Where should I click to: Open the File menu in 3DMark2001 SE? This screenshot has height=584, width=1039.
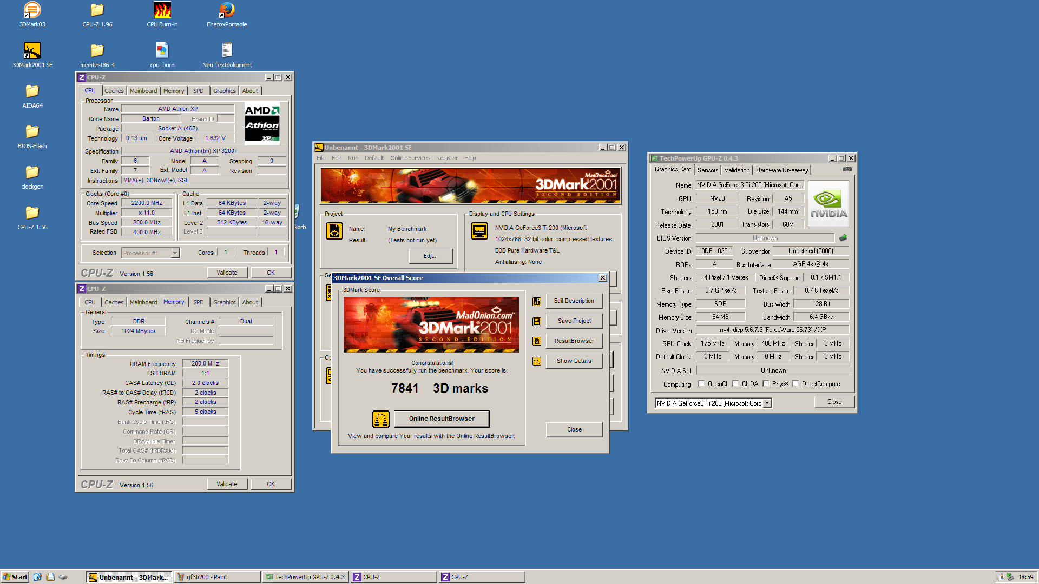pos(321,158)
